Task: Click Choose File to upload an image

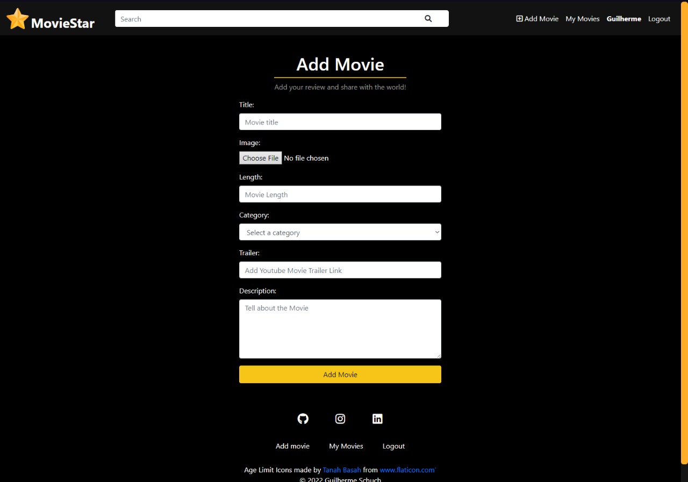Action: [x=260, y=157]
